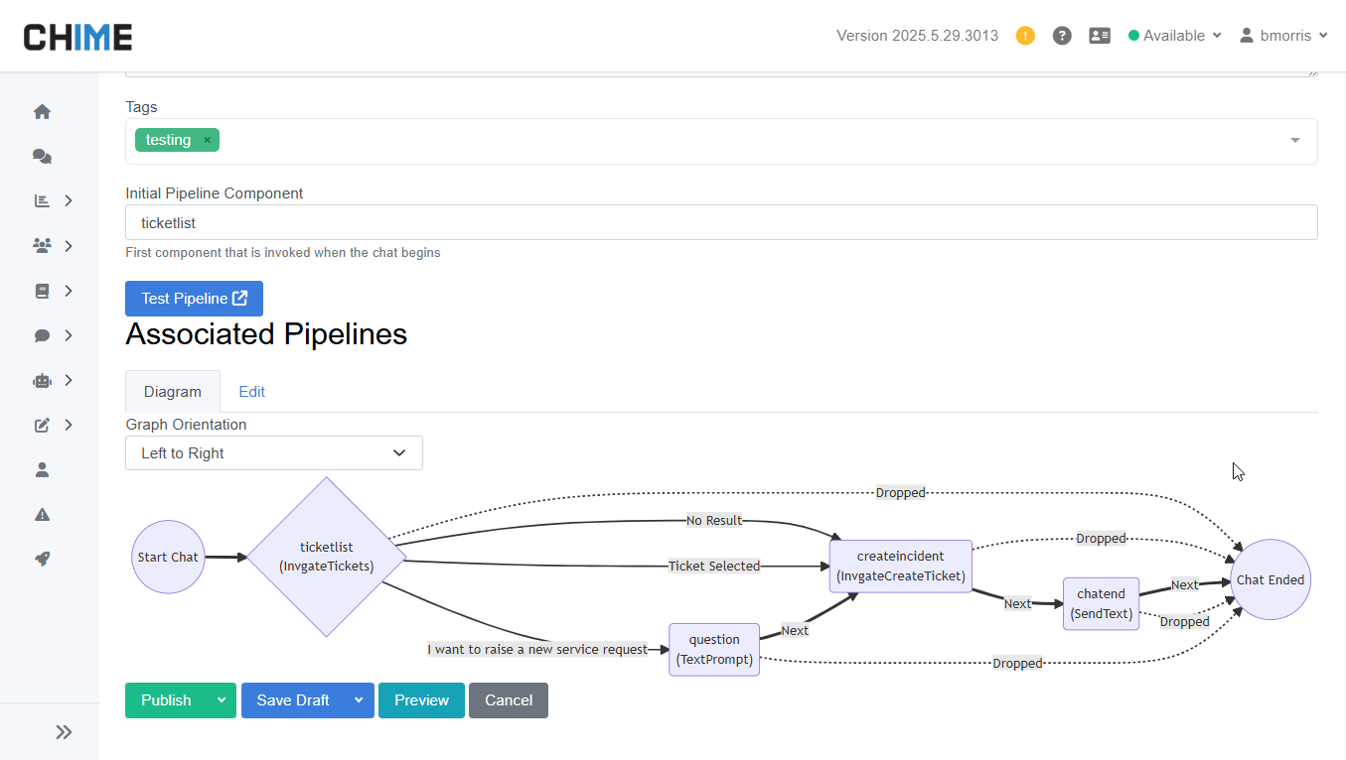The height and width of the screenshot is (760, 1346).
Task: Open the chats conversation bubbles icon
Action: click(42, 157)
